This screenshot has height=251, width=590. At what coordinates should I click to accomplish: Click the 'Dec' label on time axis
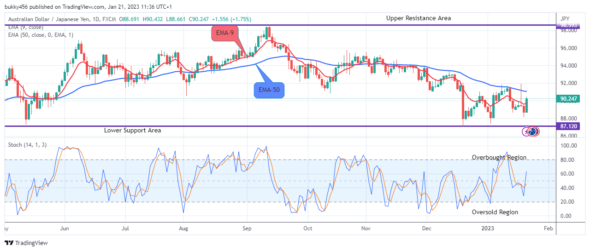pos(427,228)
